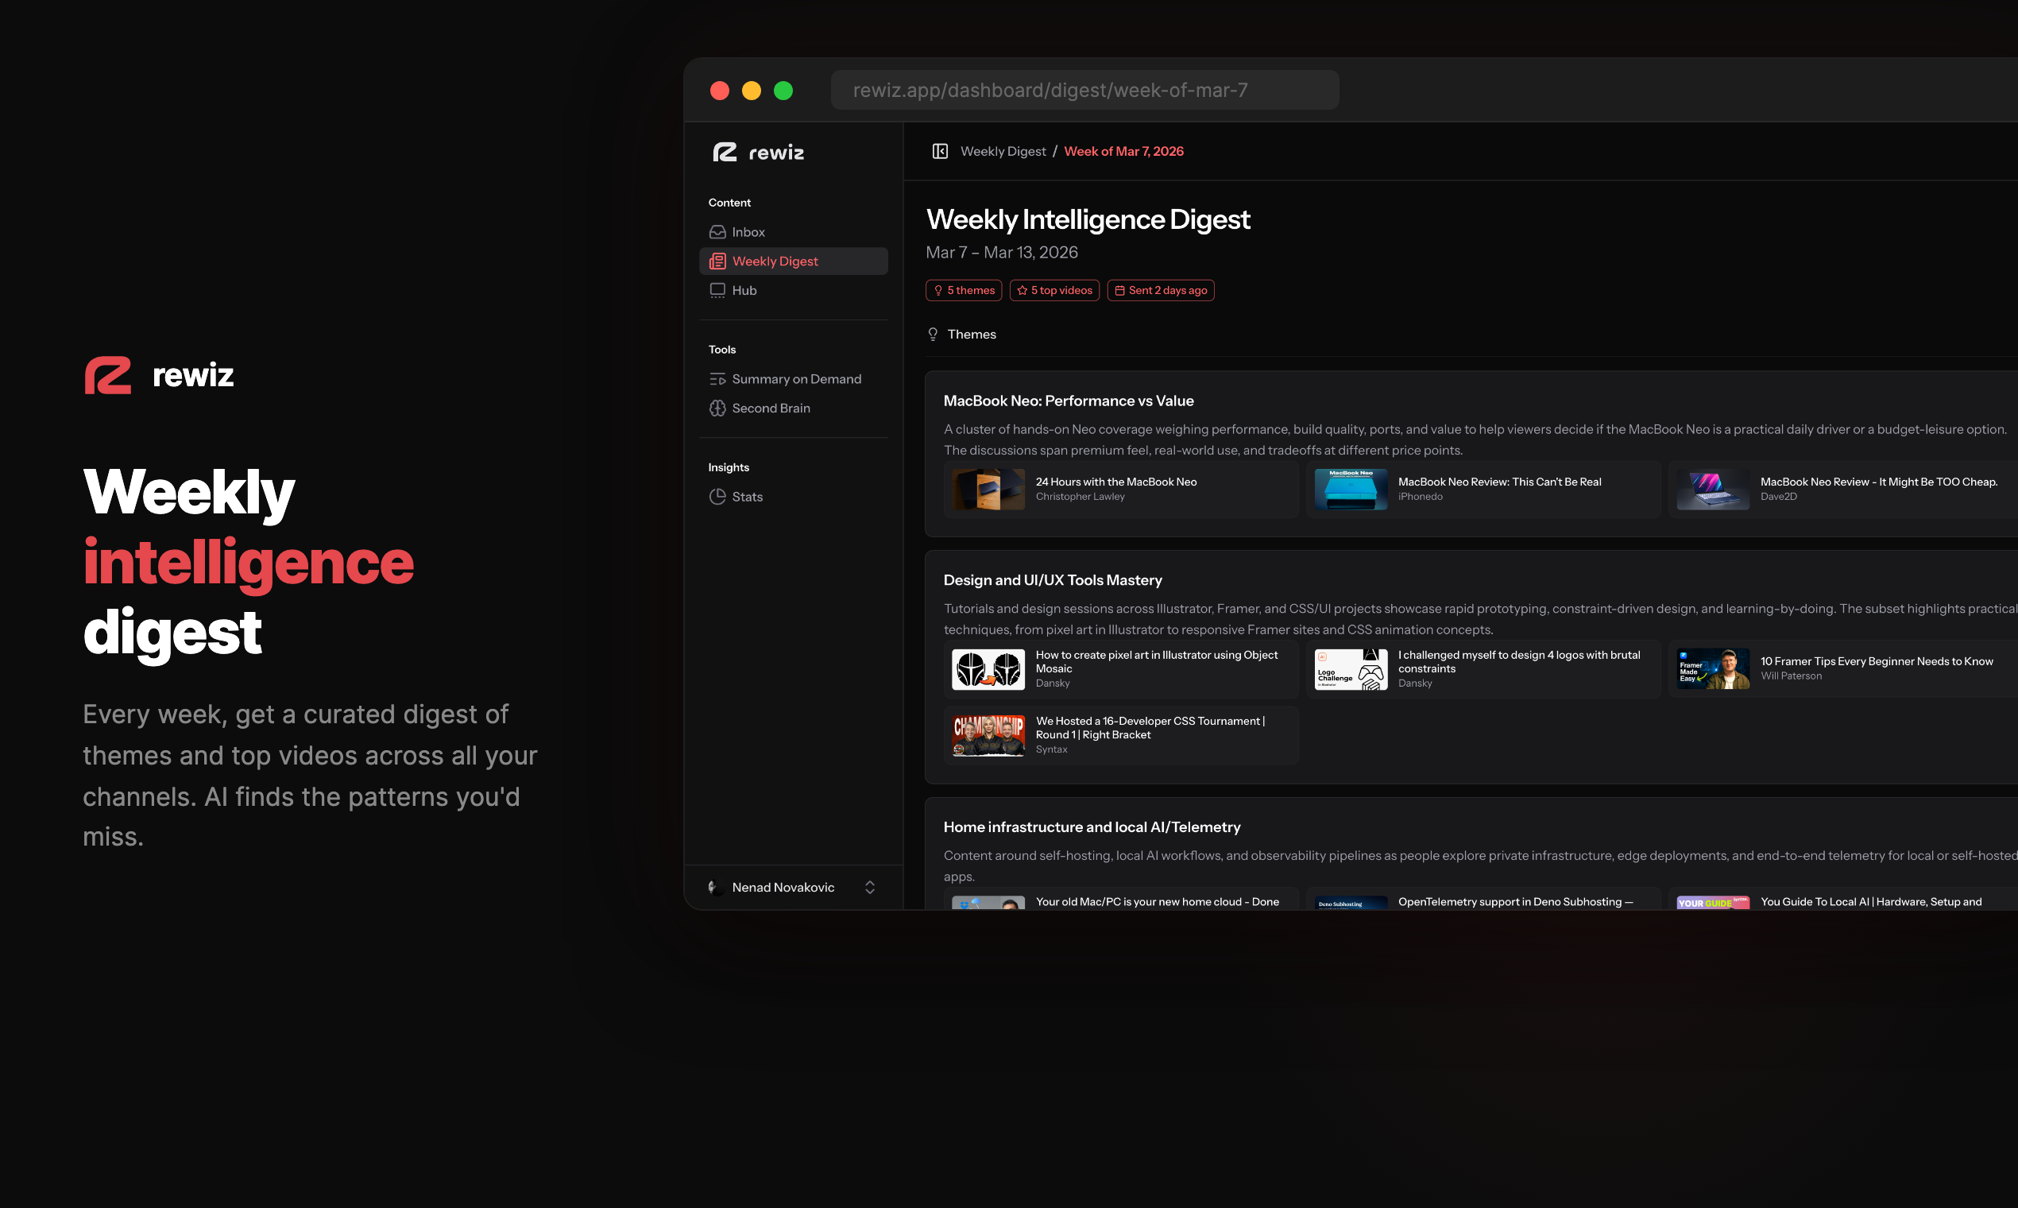Open the Stats chart icon

pos(717,497)
